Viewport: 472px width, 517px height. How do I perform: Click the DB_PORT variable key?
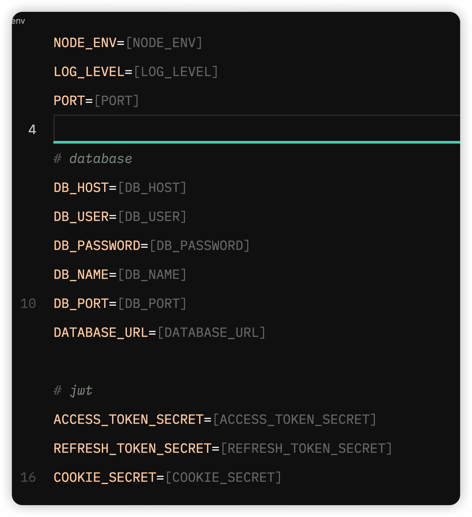point(81,304)
